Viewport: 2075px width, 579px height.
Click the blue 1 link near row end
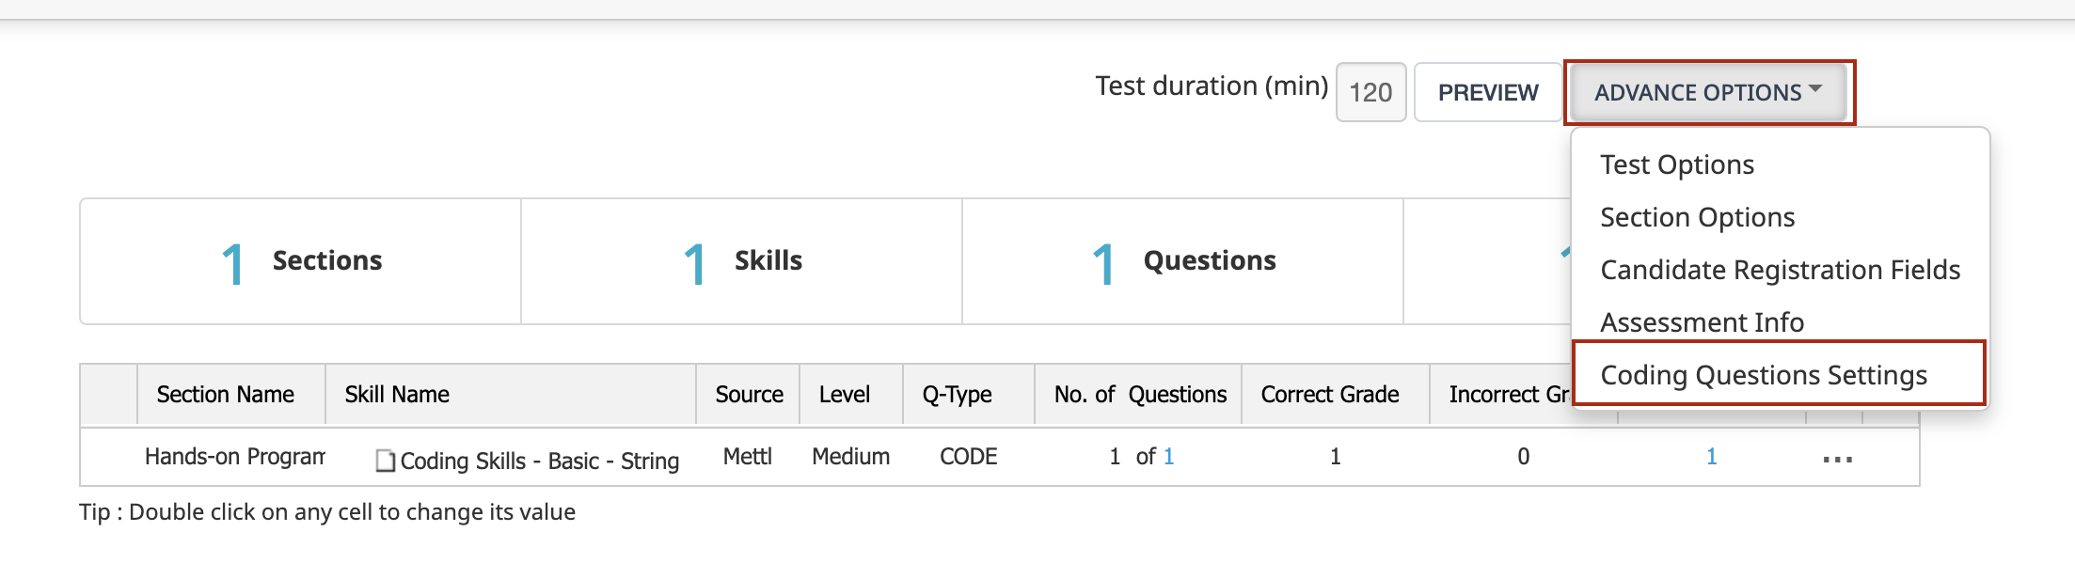pos(1712,457)
